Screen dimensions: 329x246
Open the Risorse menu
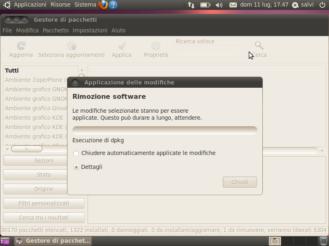(x=60, y=5)
